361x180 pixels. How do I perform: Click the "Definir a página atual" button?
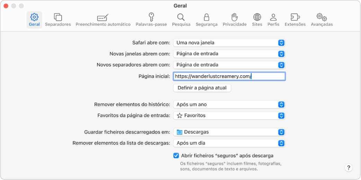pyautogui.click(x=202, y=88)
